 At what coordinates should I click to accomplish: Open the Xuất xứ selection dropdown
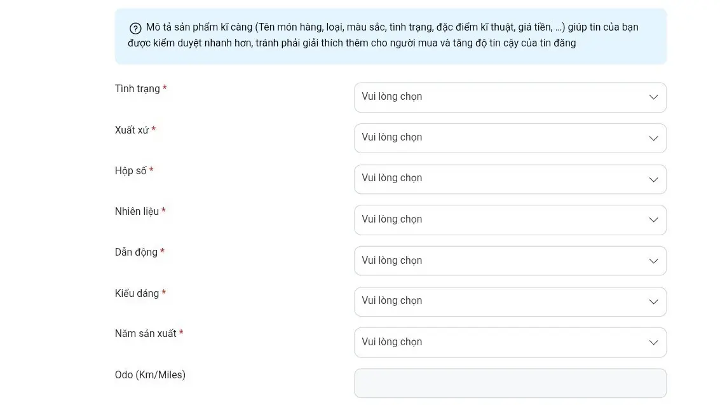coord(508,138)
